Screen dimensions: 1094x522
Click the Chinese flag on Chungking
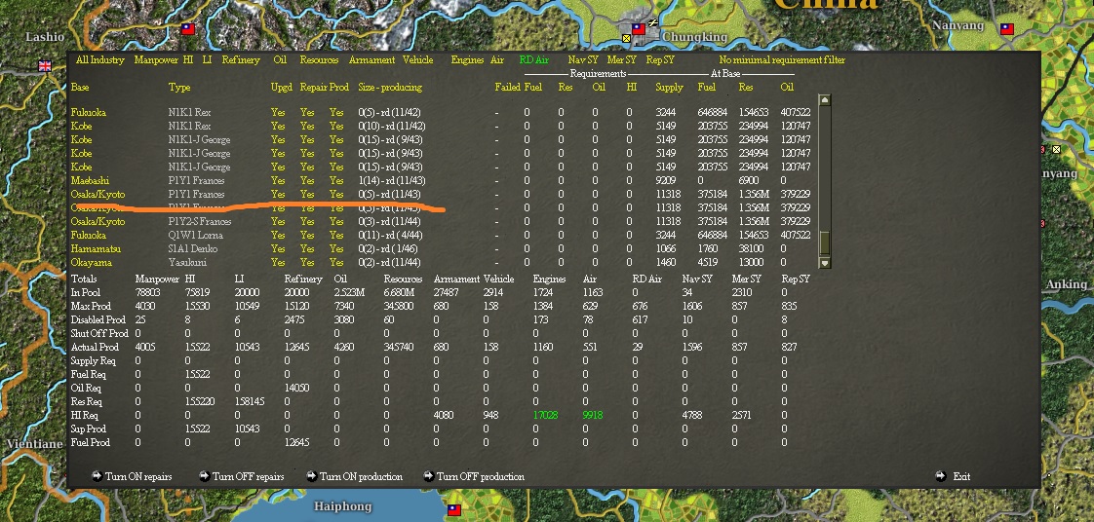639,28
